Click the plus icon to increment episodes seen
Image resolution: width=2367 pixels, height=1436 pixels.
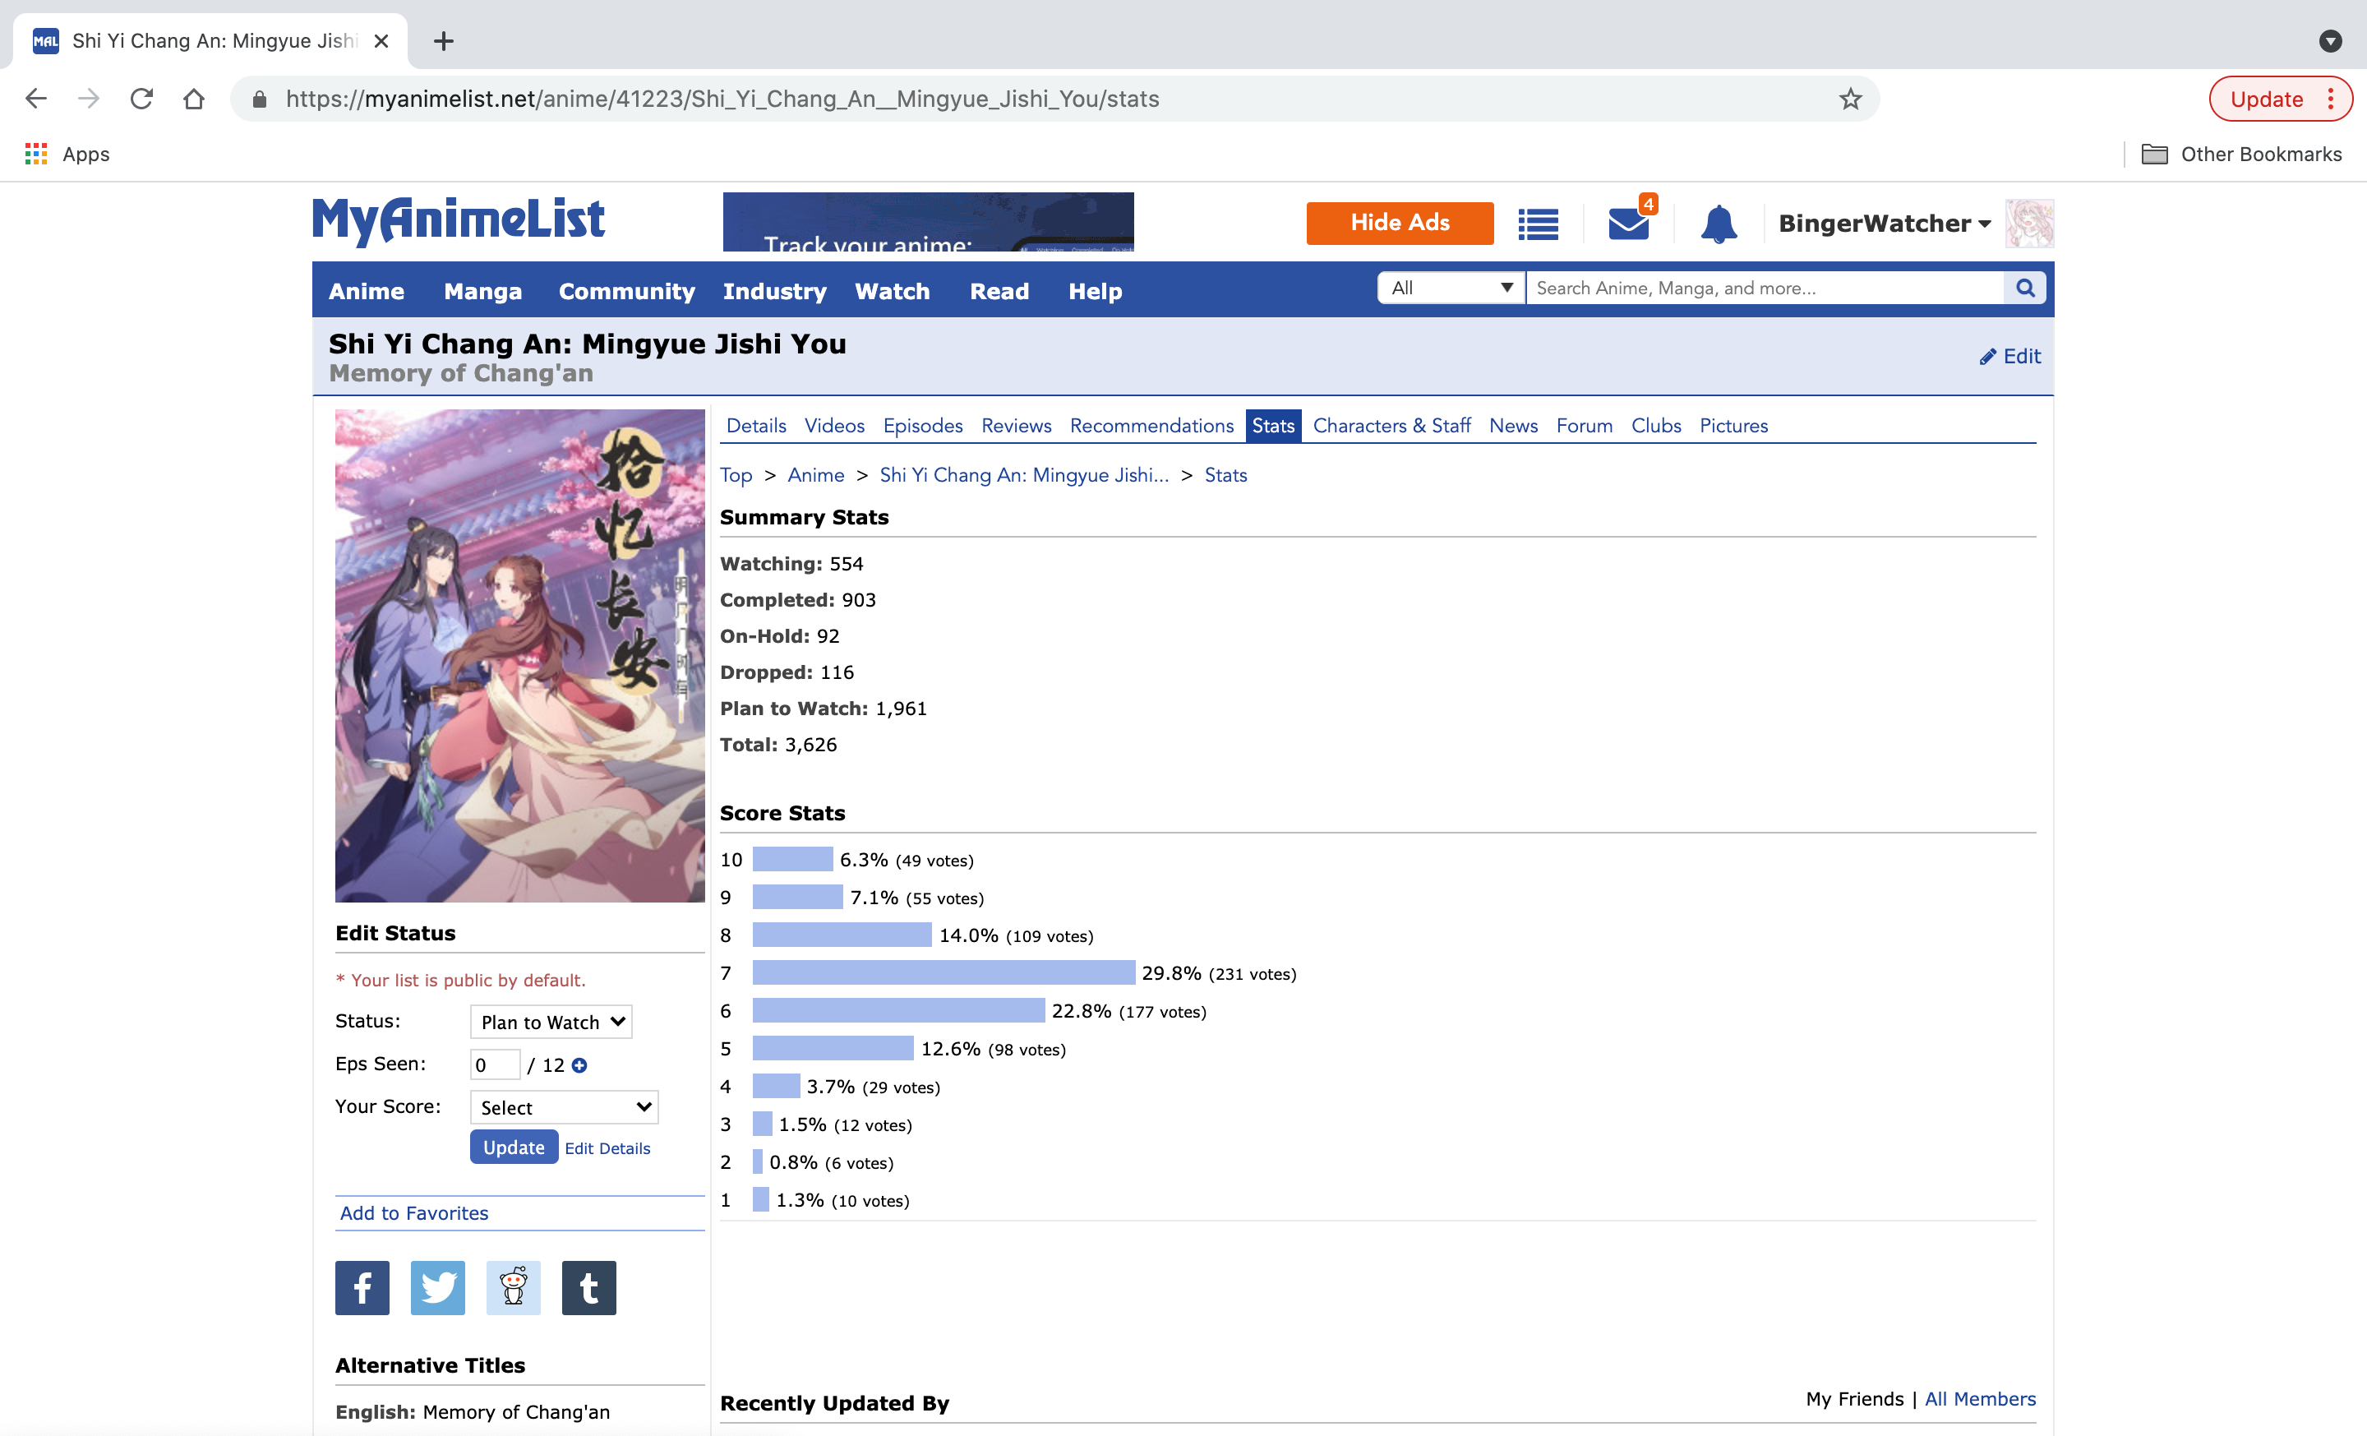point(579,1065)
